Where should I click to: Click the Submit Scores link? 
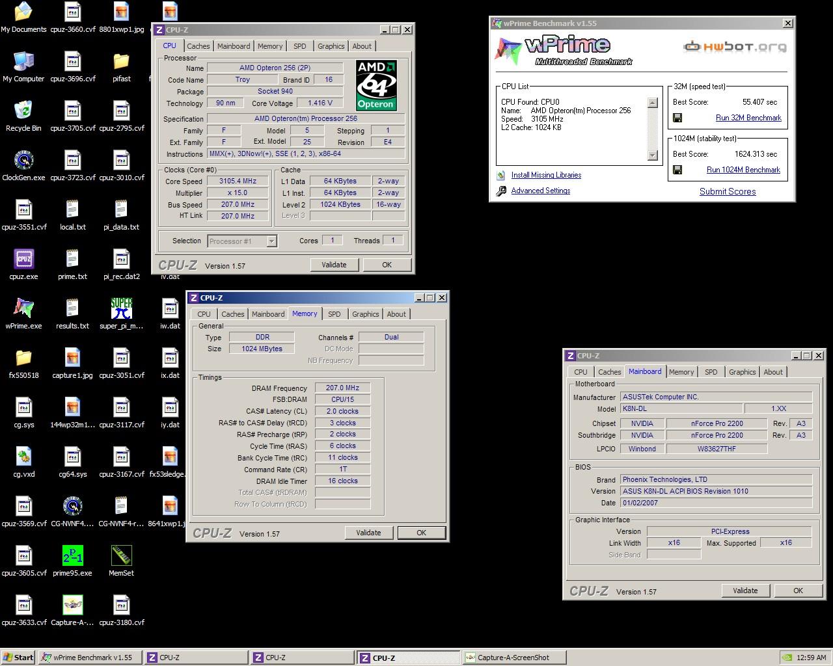728,191
